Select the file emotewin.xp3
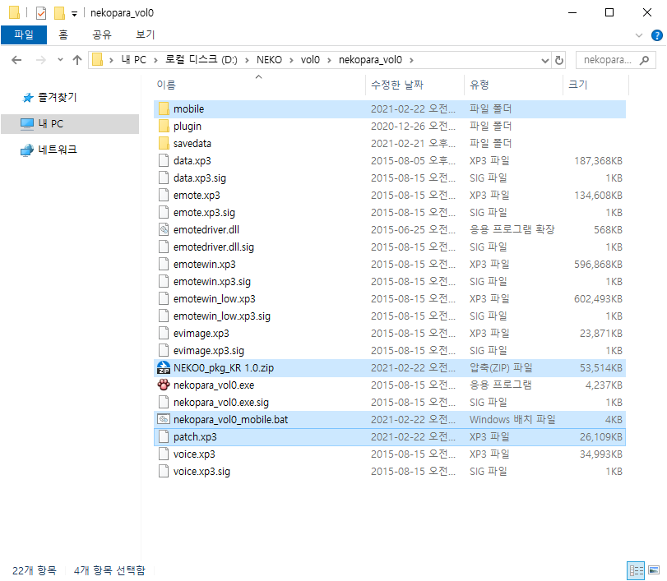The width and height of the screenshot is (667, 581). click(389, 265)
